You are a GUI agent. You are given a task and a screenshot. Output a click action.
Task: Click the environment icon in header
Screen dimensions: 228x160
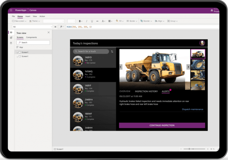point(212,10)
